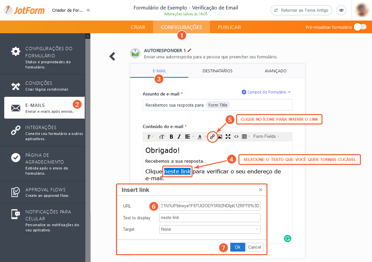Open the Publicar tab
Screen dimensions: 372x262
pyautogui.click(x=229, y=27)
